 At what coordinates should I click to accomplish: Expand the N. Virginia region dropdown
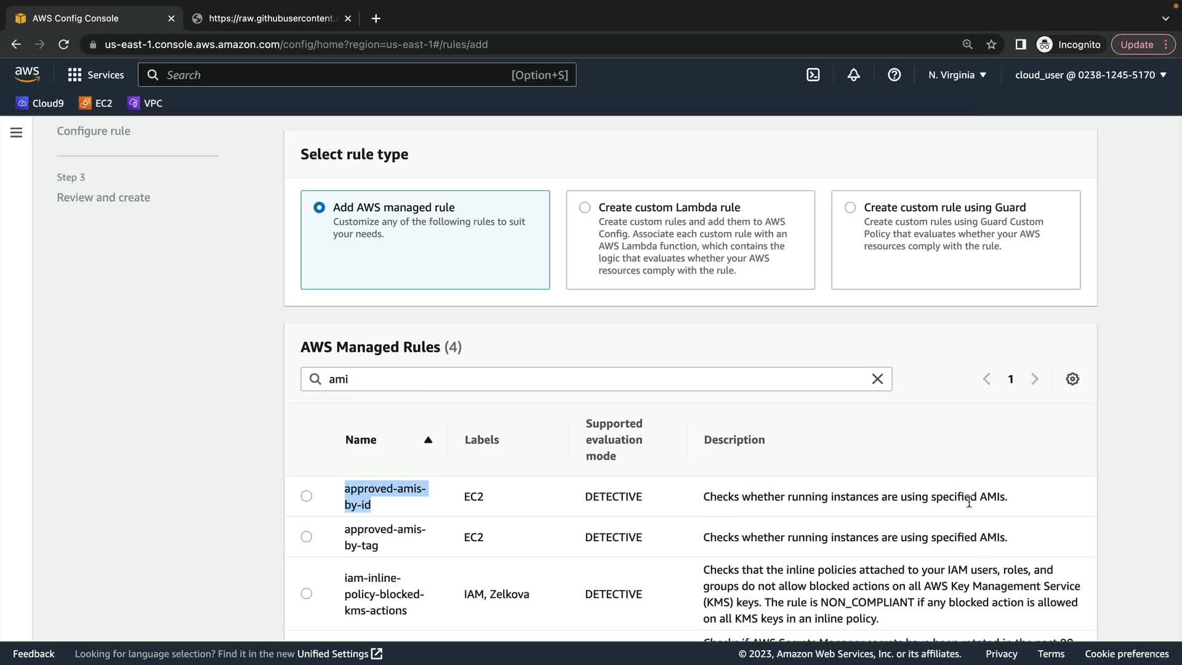(957, 75)
